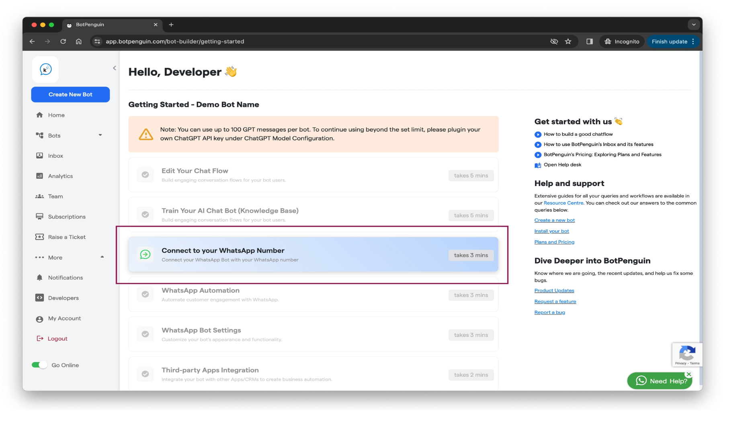Check Train Your AI Chat Bot circle
The height and width of the screenshot is (434, 750).
[145, 215]
